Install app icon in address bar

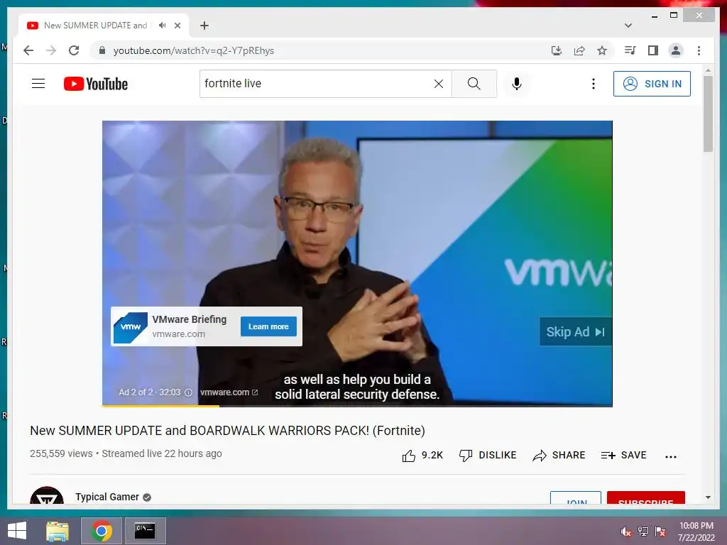[x=557, y=50]
